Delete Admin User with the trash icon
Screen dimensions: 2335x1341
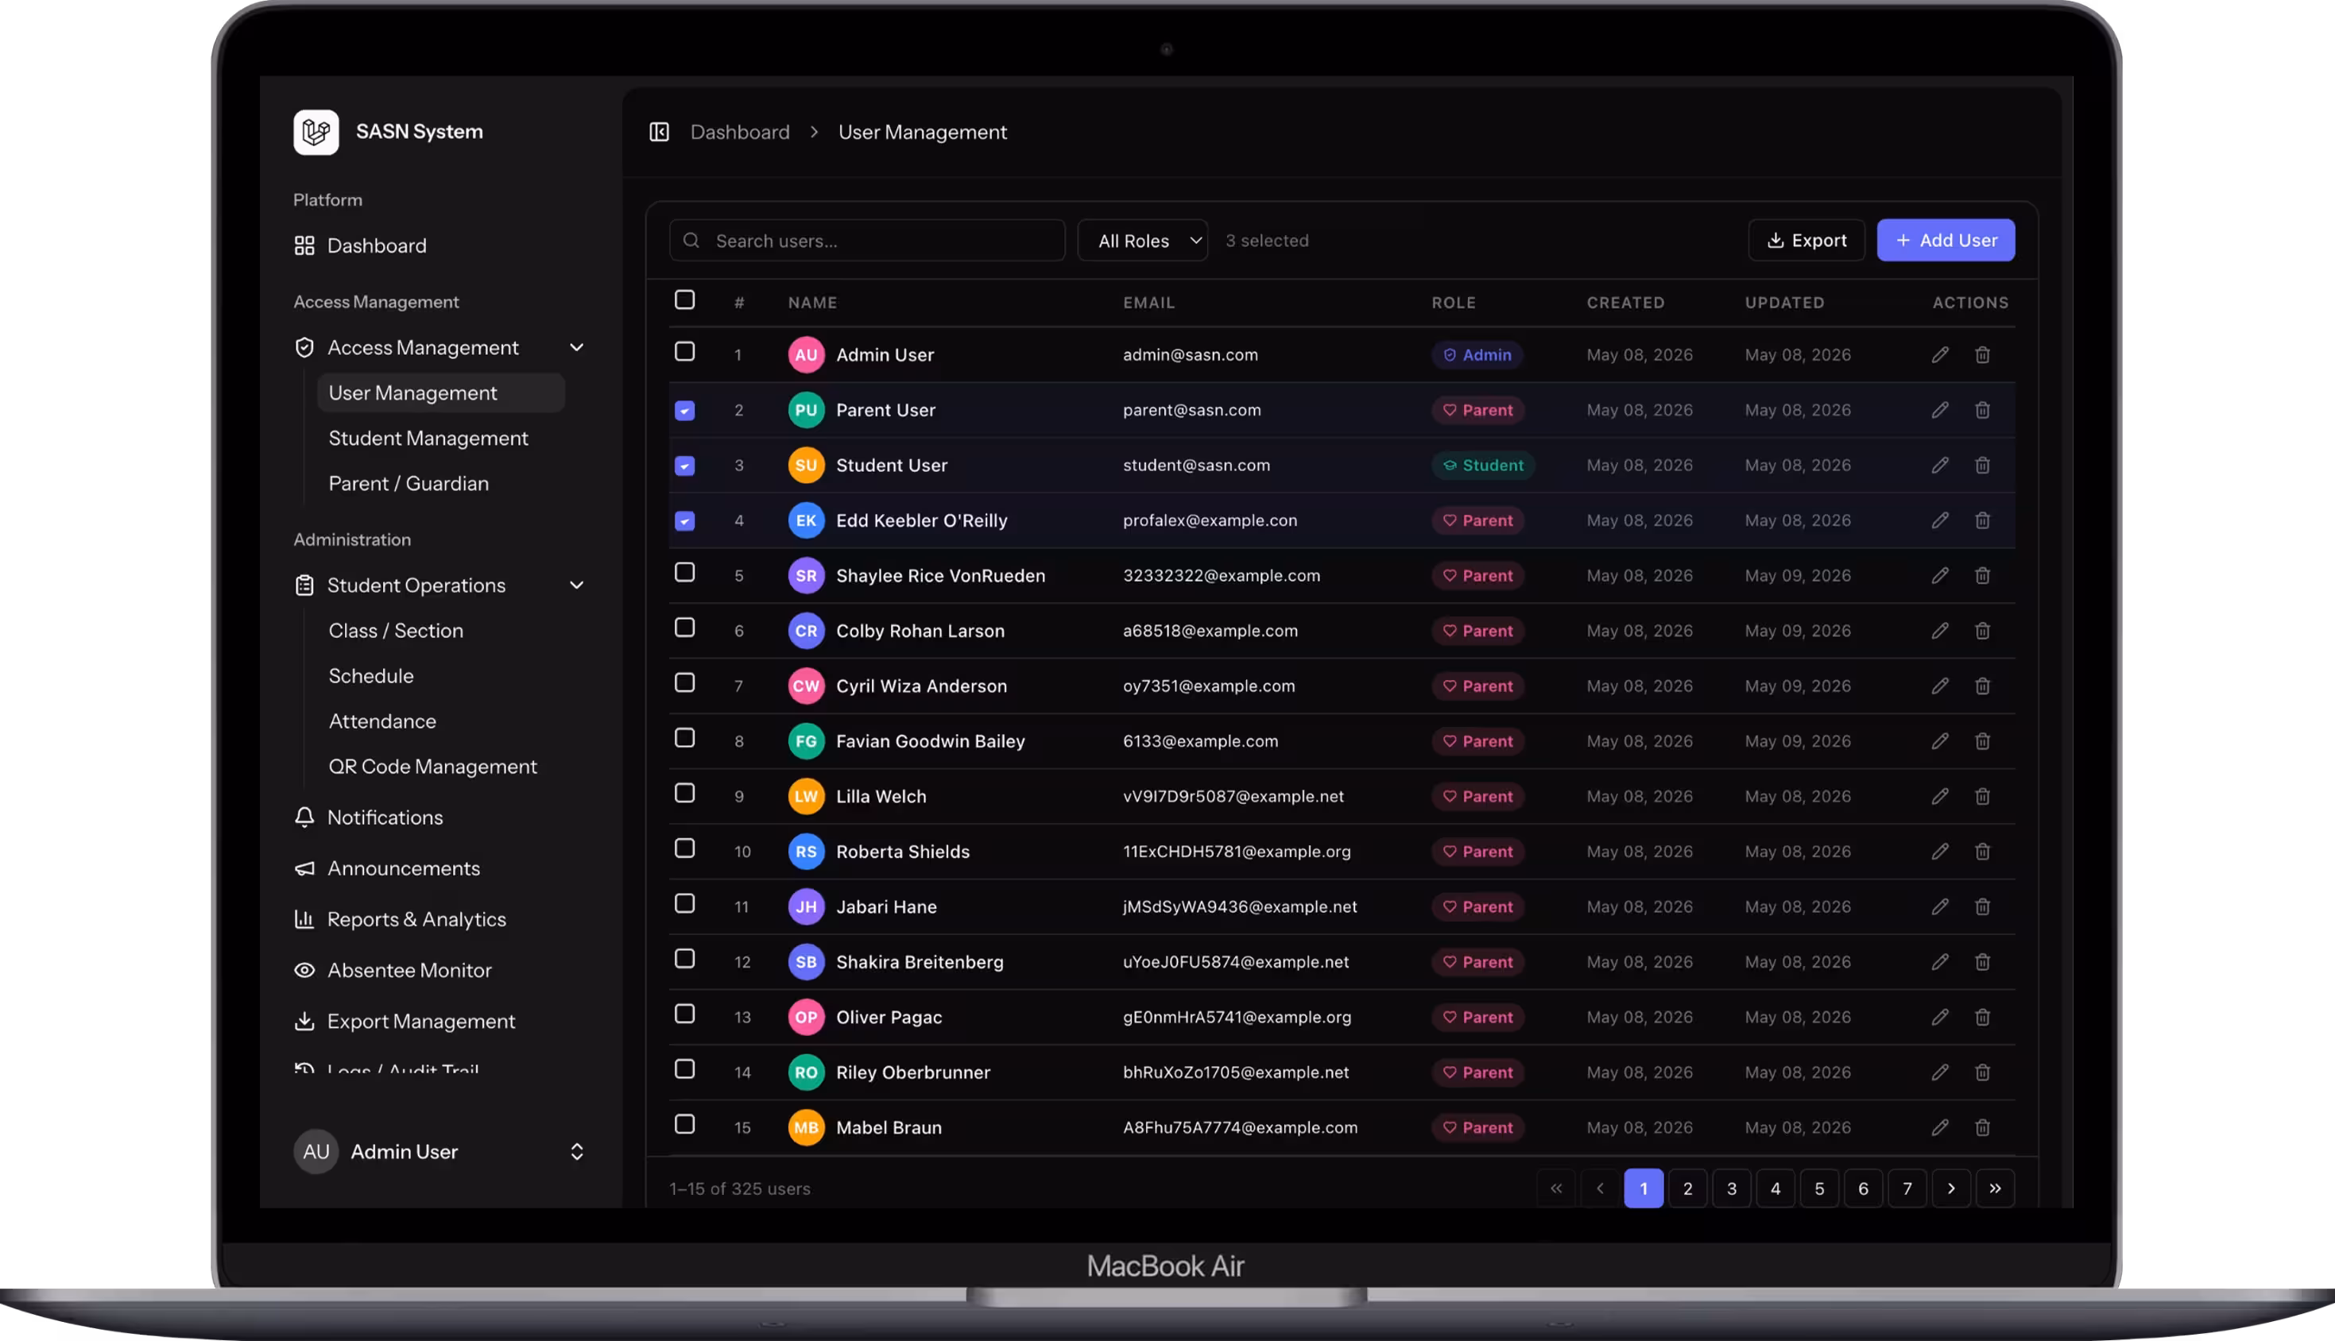coord(1982,354)
